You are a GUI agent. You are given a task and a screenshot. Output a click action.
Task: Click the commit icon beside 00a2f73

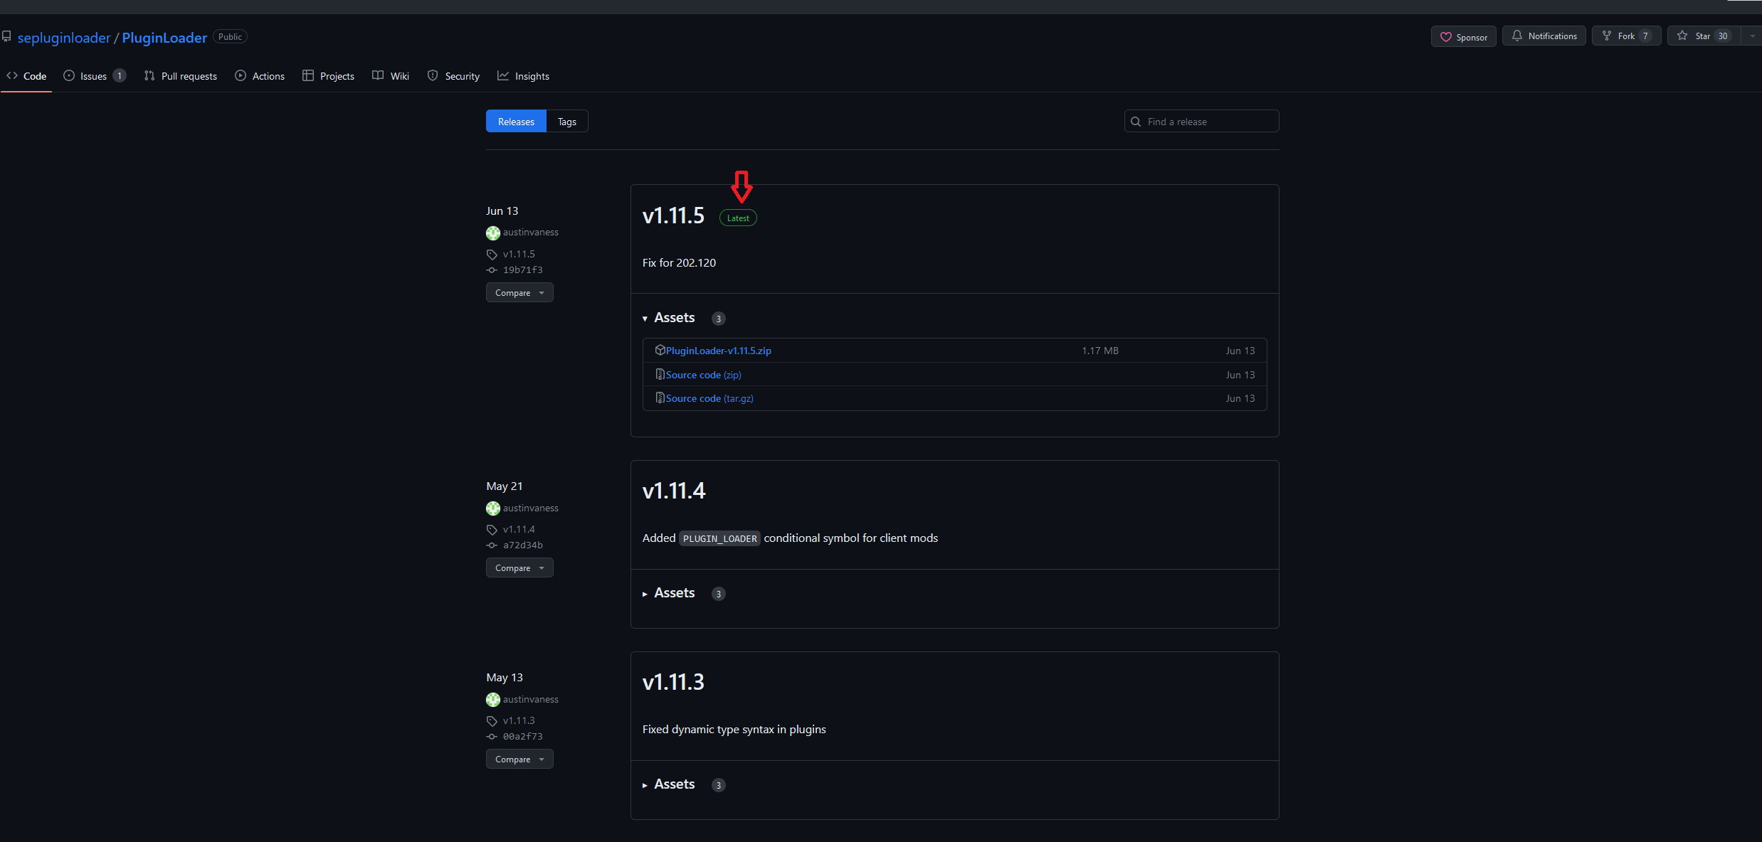492,737
